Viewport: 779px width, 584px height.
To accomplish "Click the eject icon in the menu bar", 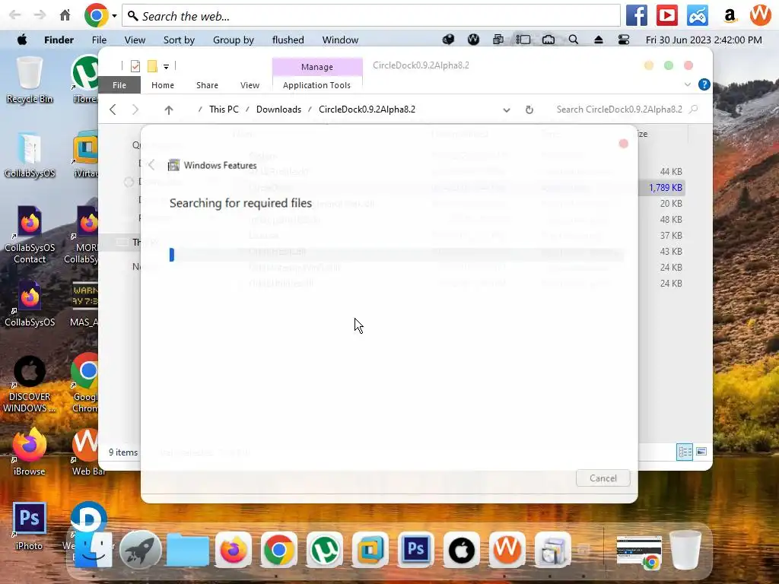I will [x=598, y=40].
